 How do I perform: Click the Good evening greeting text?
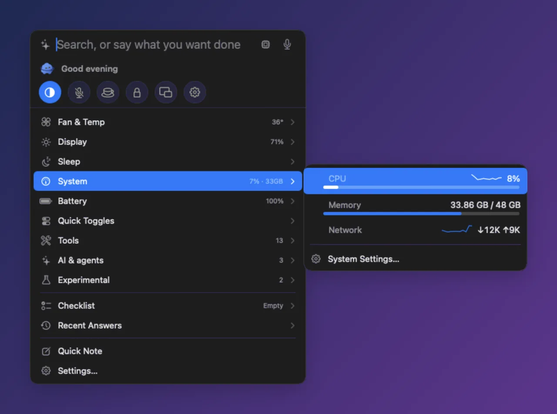[90, 69]
